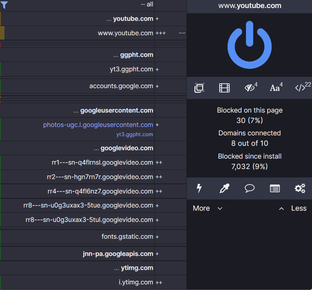
Task: Enter element zapper mode lightning icon
Action: click(199, 188)
